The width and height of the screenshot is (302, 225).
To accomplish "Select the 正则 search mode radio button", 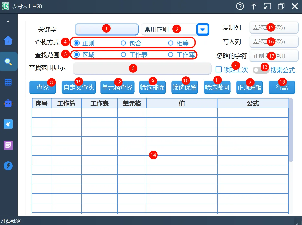I will click(x=77, y=43).
